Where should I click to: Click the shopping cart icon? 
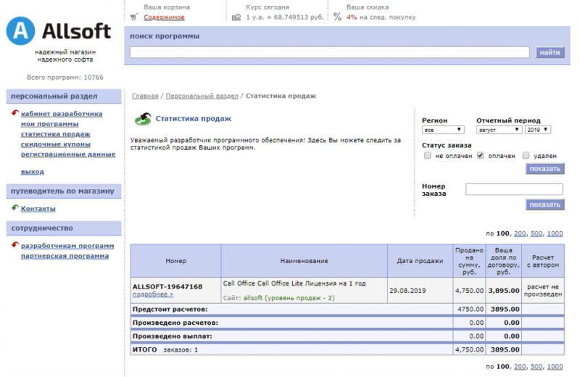(x=134, y=17)
